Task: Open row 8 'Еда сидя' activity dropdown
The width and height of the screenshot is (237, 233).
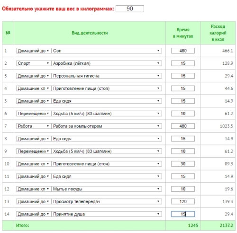Action: 107,139
